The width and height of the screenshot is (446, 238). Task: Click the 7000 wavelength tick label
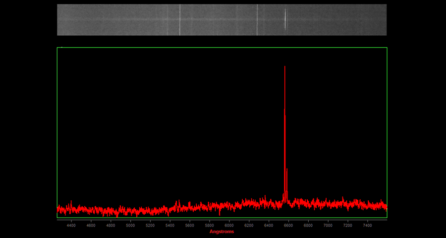[x=328, y=225]
